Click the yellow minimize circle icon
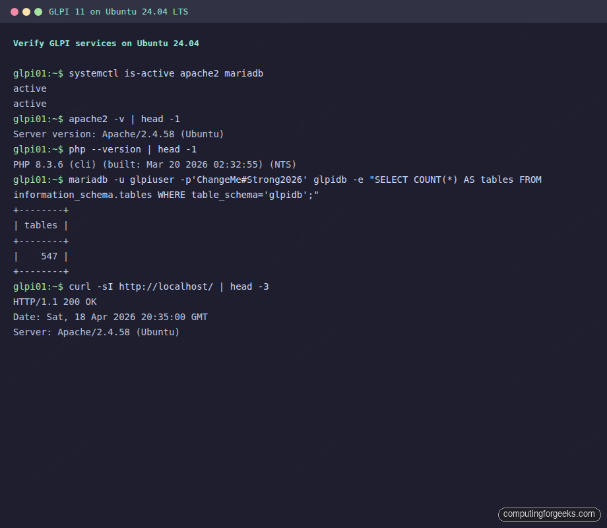This screenshot has height=528, width=607. (x=25, y=11)
